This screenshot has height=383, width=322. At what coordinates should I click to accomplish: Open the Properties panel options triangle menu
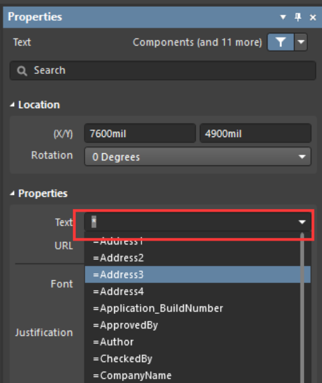(x=283, y=17)
